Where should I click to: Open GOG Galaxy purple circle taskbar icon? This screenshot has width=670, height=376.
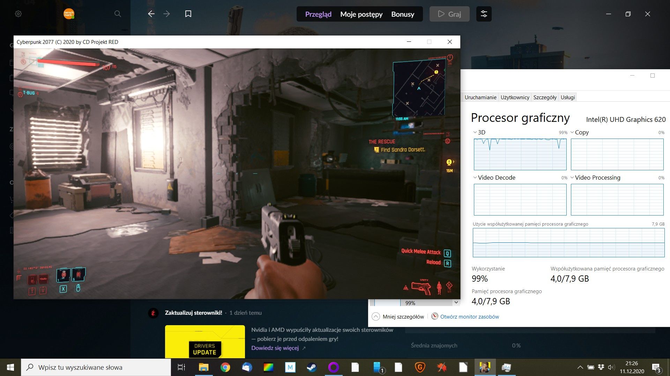[333, 367]
